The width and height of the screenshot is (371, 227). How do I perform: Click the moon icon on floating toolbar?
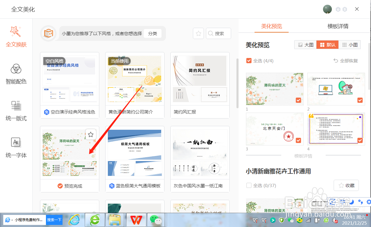352,202
